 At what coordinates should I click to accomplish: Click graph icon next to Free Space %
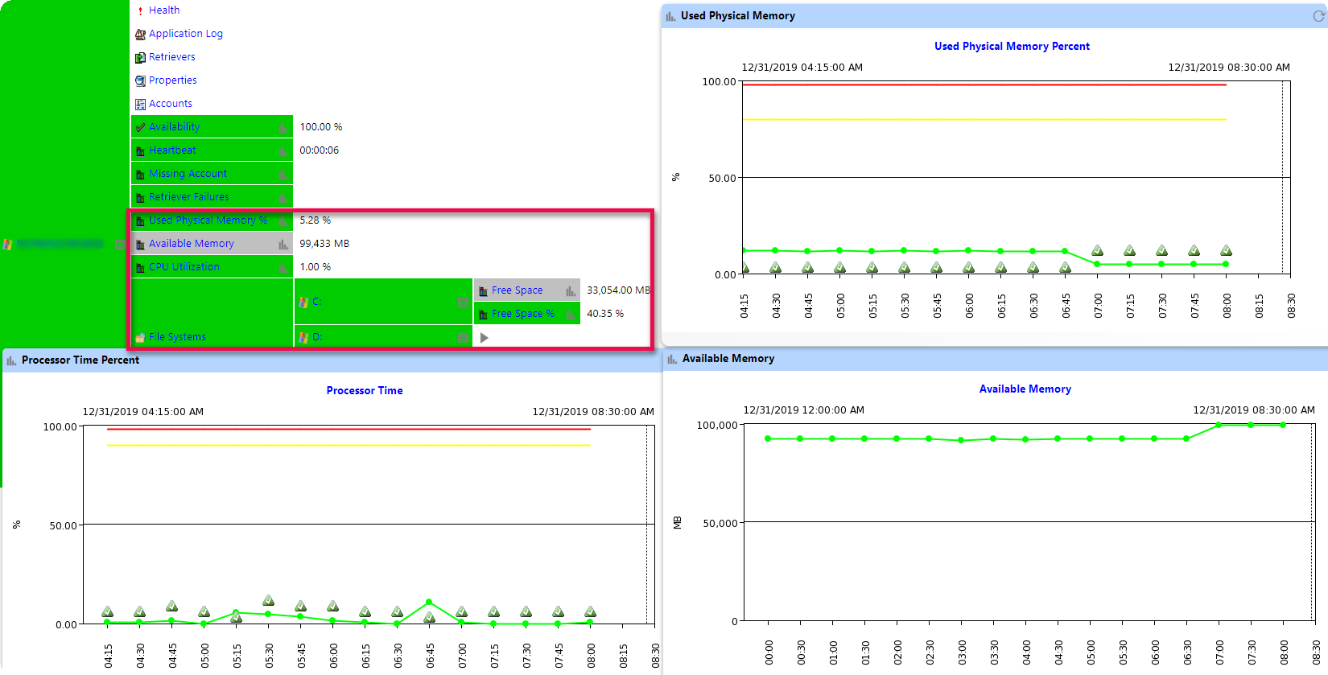click(570, 315)
